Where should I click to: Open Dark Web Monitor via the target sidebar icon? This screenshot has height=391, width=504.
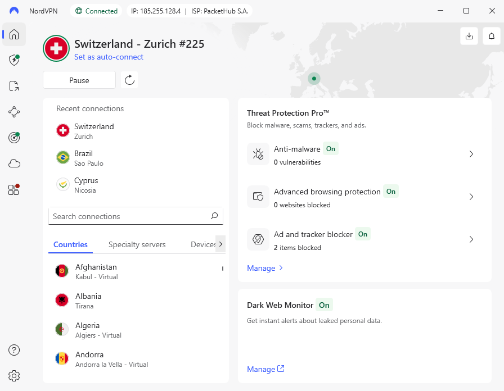coord(13,138)
